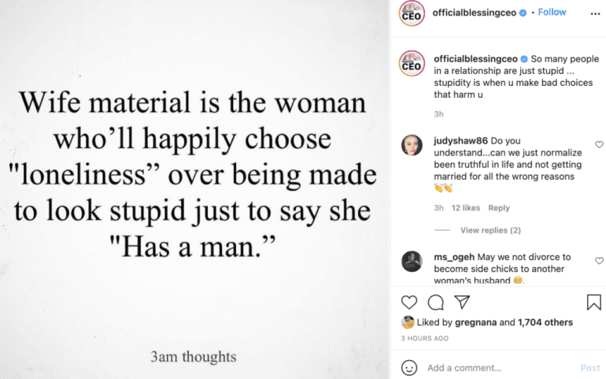The width and height of the screenshot is (606, 379).
Task: Click officialblessingceo header avatar
Action: tap(412, 13)
